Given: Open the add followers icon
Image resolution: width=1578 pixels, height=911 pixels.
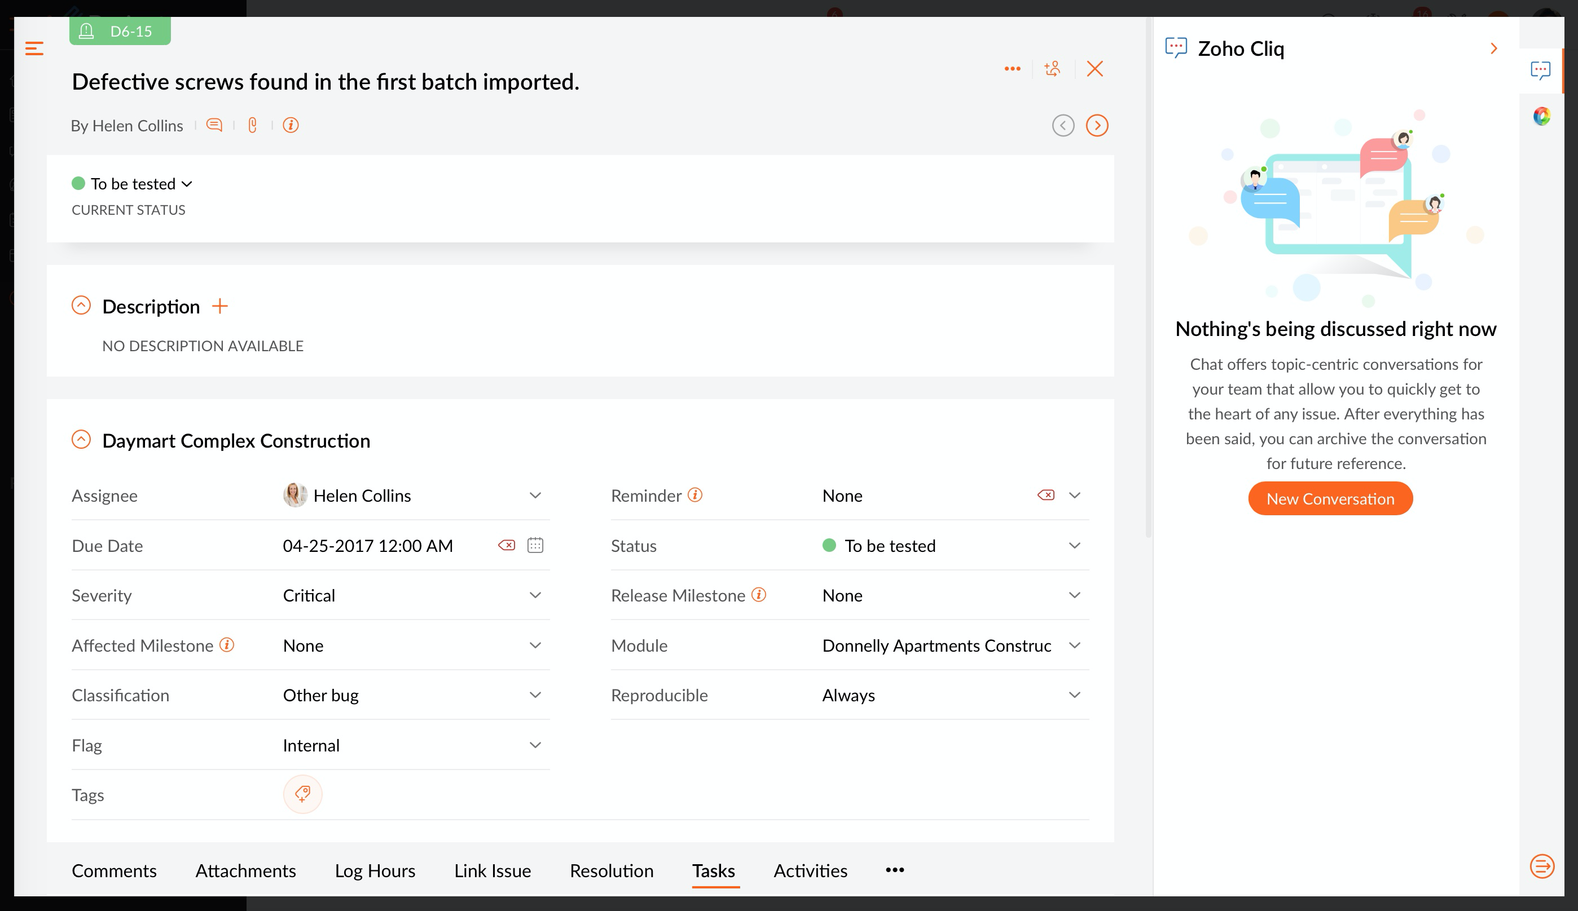Looking at the screenshot, I should [x=1053, y=69].
